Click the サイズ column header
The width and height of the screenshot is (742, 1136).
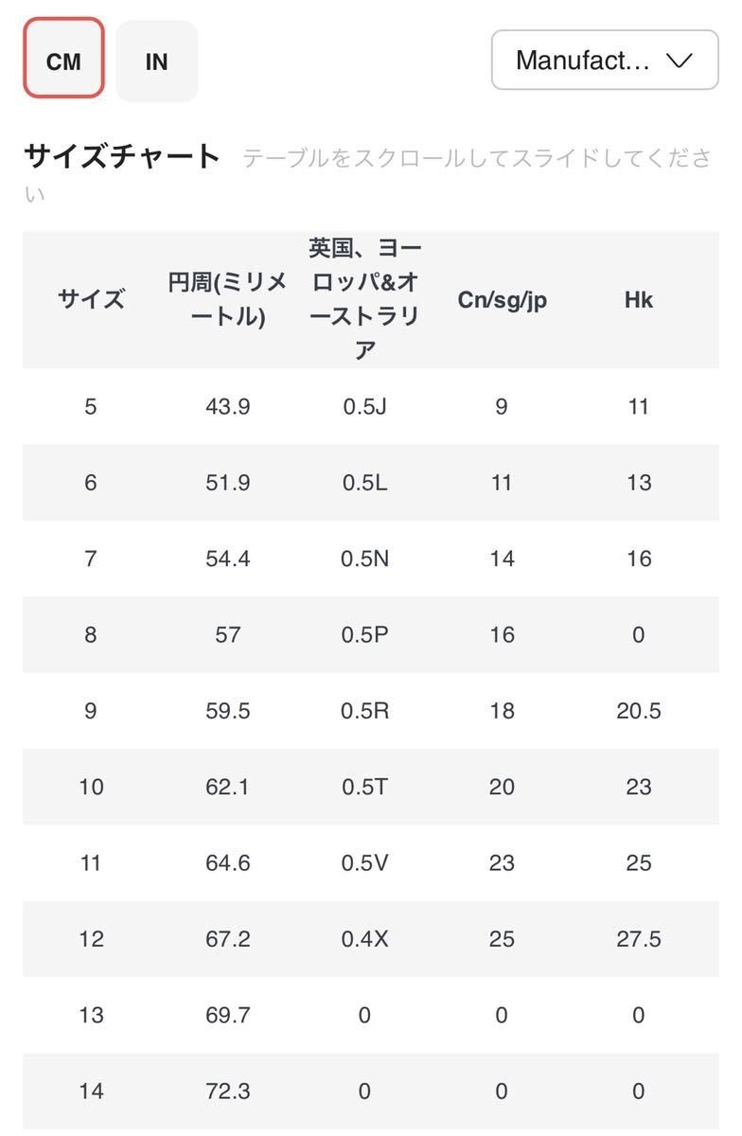[90, 298]
